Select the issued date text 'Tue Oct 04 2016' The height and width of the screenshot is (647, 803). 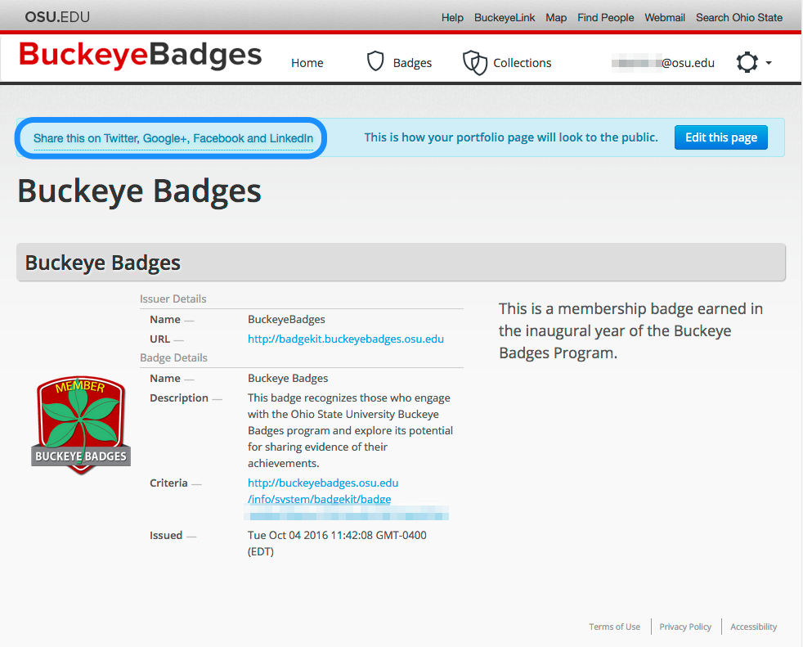[x=288, y=535]
